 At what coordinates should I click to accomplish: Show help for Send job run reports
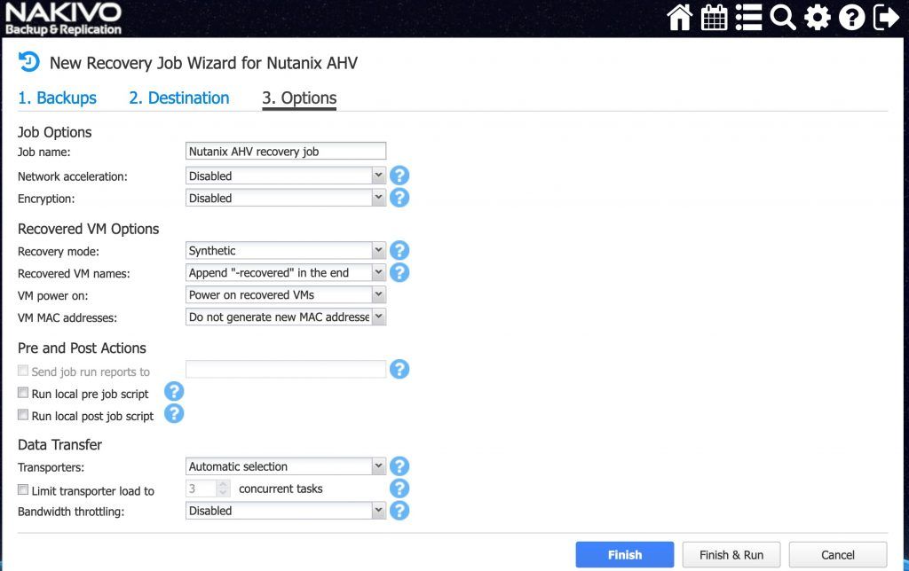click(x=399, y=369)
